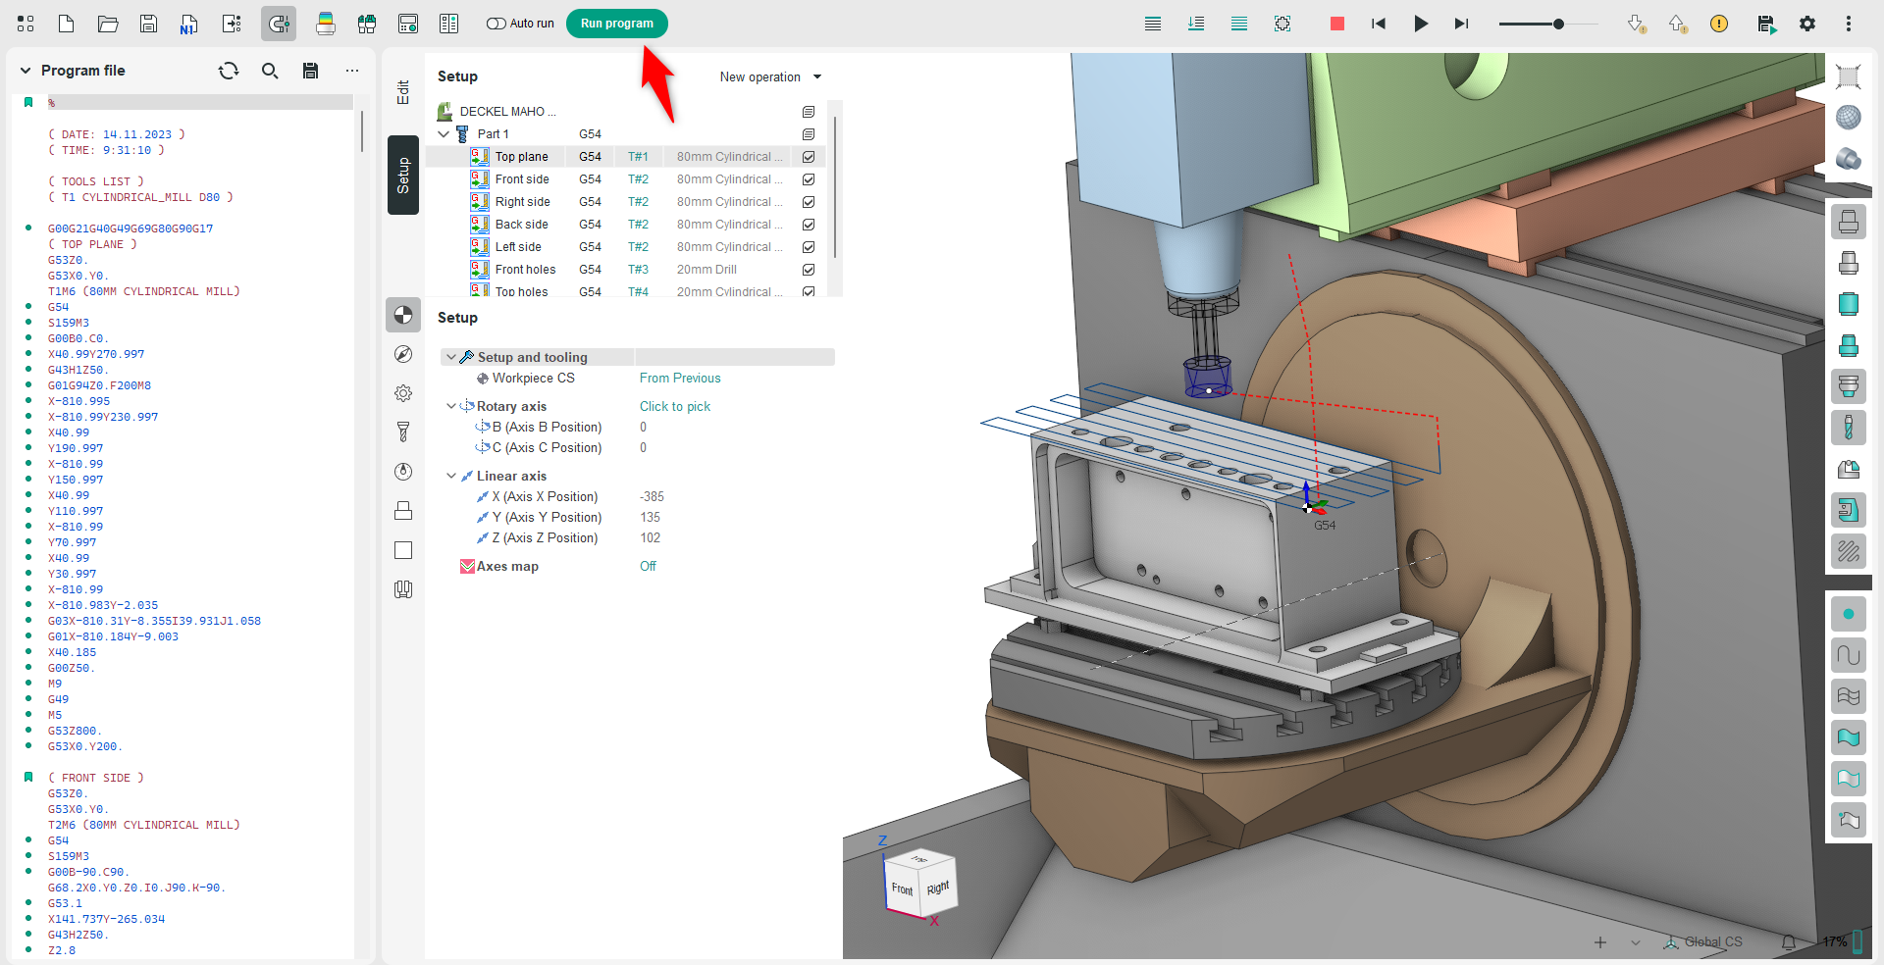1884x965 pixels.
Task: Collapse the Part 1 tree node
Action: click(x=444, y=134)
